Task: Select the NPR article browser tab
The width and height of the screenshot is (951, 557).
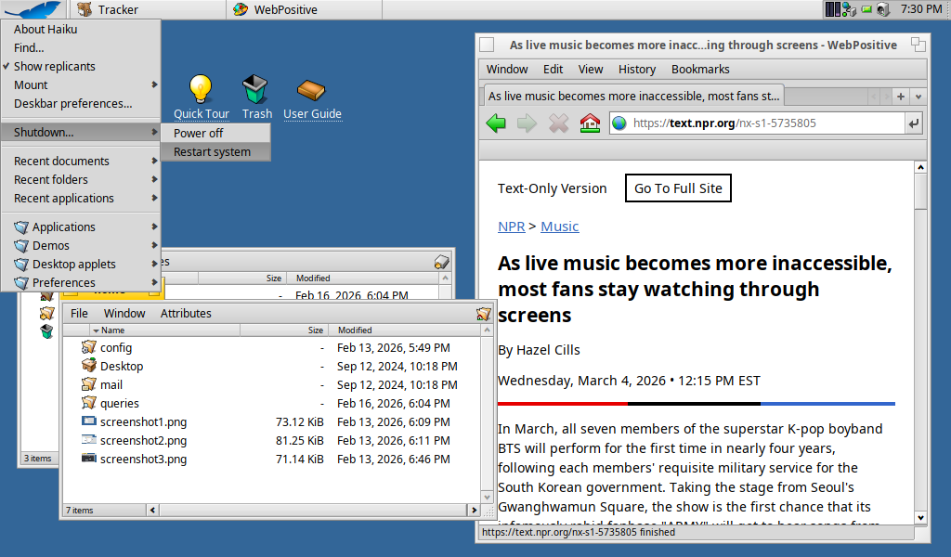Action: 633,97
